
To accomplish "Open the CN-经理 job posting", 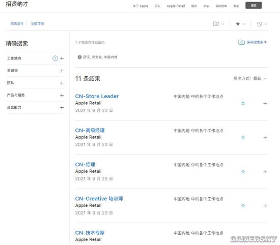I will (85, 164).
